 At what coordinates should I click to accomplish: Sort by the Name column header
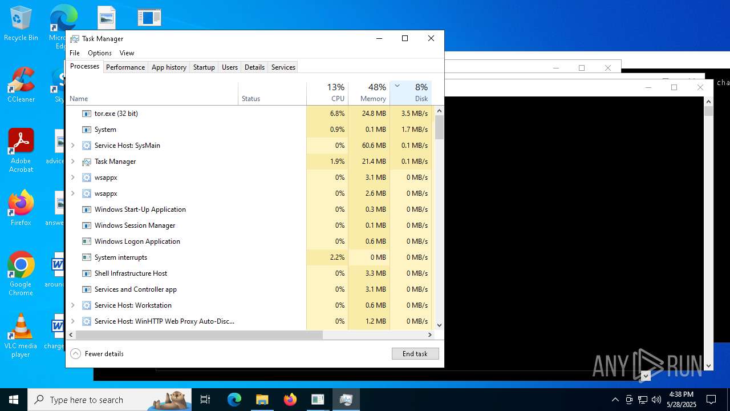point(152,94)
